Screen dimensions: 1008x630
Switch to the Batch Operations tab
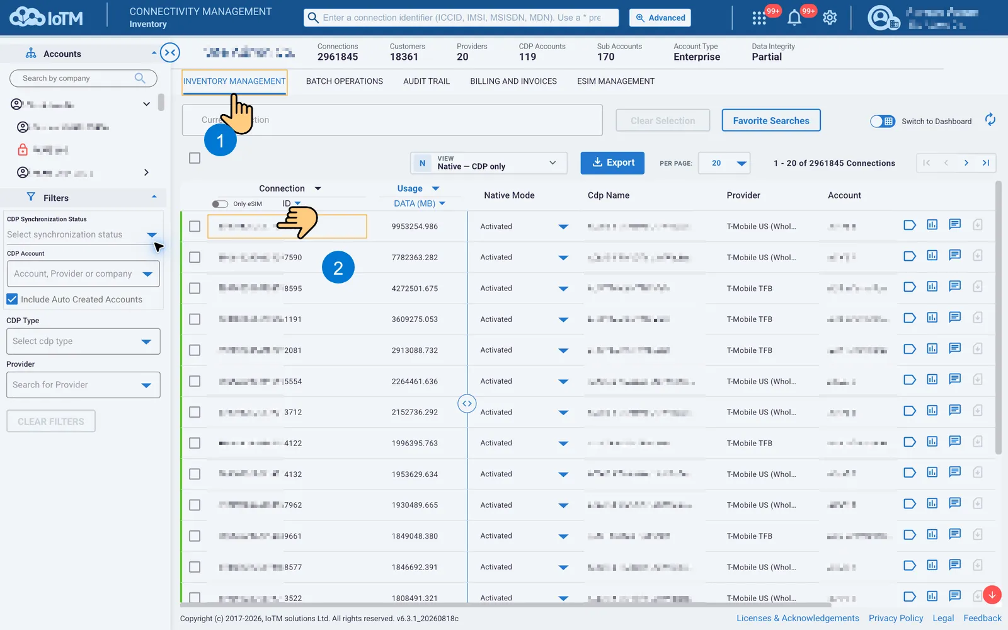click(x=345, y=81)
